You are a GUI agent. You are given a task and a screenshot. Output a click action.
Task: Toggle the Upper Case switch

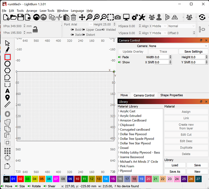83,29
